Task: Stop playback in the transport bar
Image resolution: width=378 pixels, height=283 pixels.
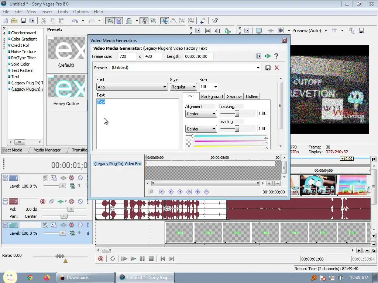Action: 151,259
